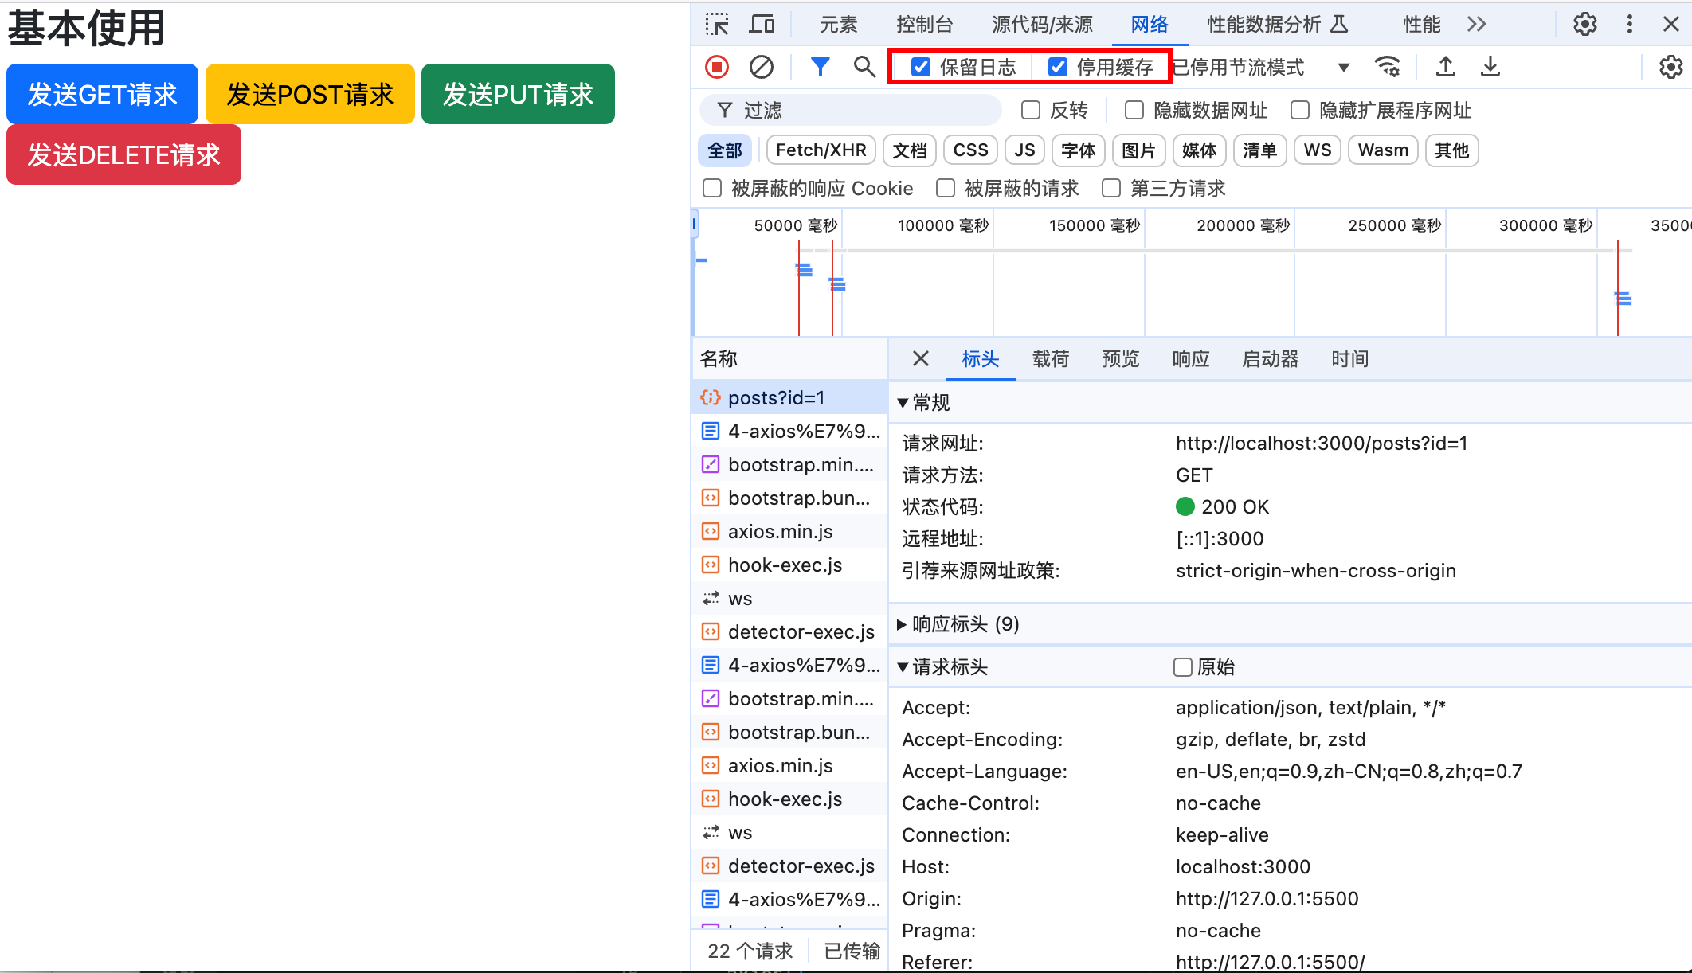The image size is (1692, 973).
Task: Select the posts?id=1 request row
Action: click(789, 397)
